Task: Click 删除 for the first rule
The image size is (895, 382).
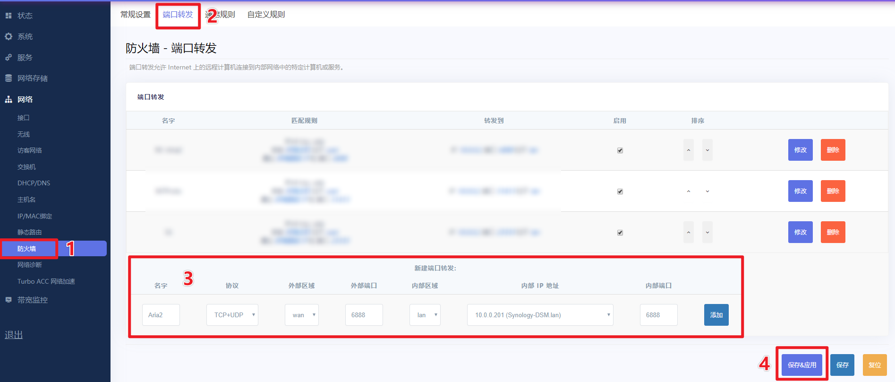Action: [833, 150]
